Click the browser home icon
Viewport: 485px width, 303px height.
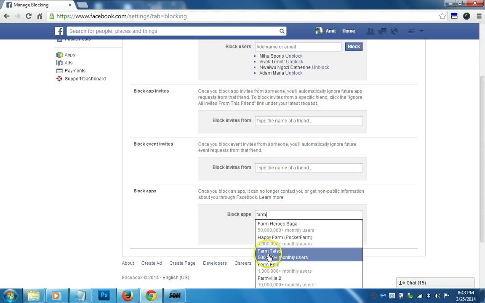pos(40,16)
